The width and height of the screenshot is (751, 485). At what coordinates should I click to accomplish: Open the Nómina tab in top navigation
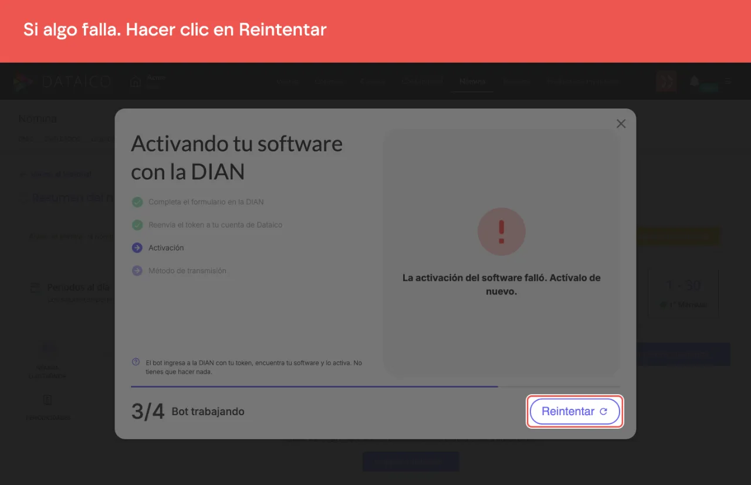472,82
